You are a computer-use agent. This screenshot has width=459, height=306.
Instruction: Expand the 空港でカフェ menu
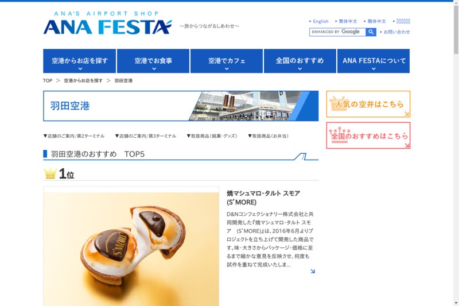click(227, 61)
